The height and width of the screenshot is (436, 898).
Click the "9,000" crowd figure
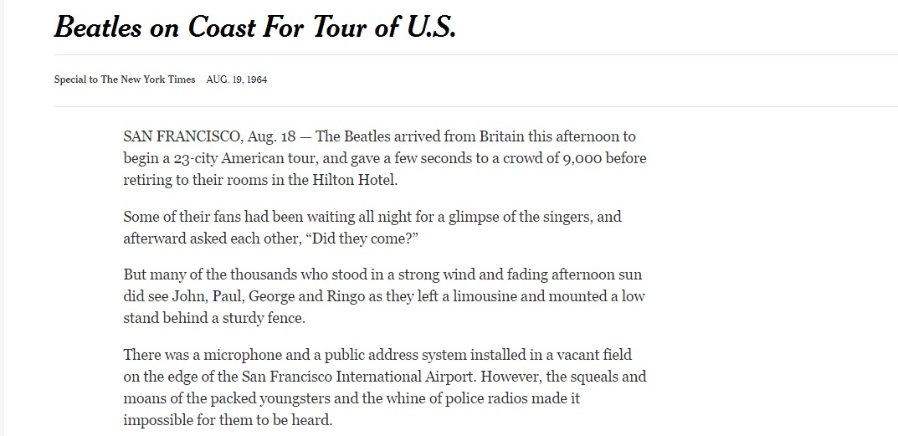[582, 159]
